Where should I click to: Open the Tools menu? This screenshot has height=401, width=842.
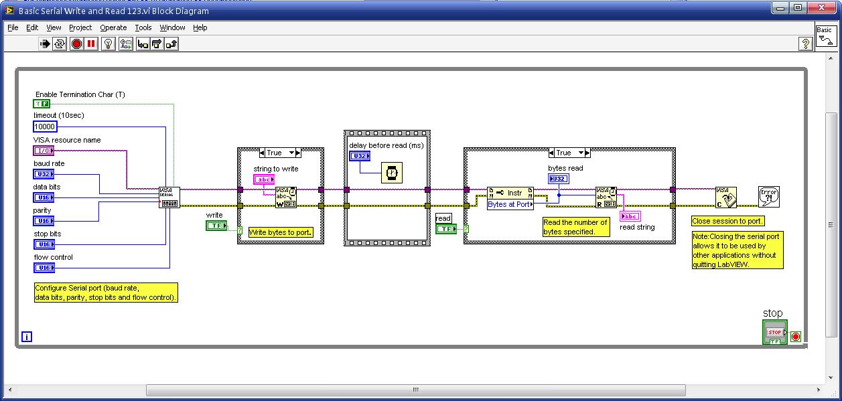pos(143,27)
